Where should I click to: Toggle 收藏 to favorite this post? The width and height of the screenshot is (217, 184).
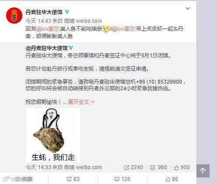click(24, 179)
